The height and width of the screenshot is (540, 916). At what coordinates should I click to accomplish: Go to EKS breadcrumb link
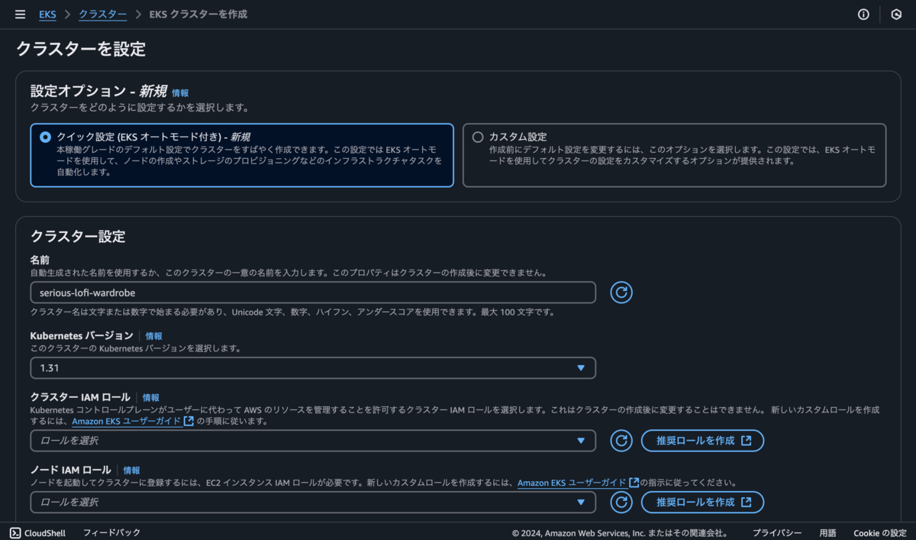(x=47, y=15)
